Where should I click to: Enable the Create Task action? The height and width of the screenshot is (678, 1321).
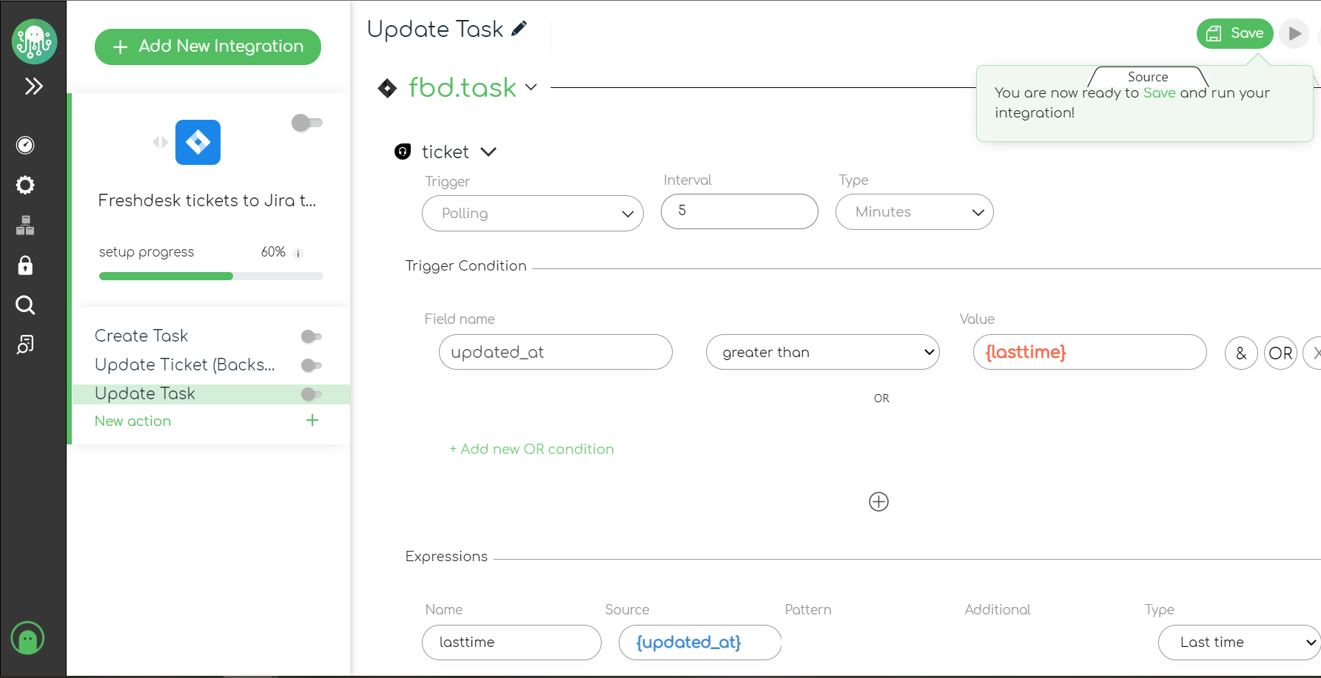tap(312, 336)
